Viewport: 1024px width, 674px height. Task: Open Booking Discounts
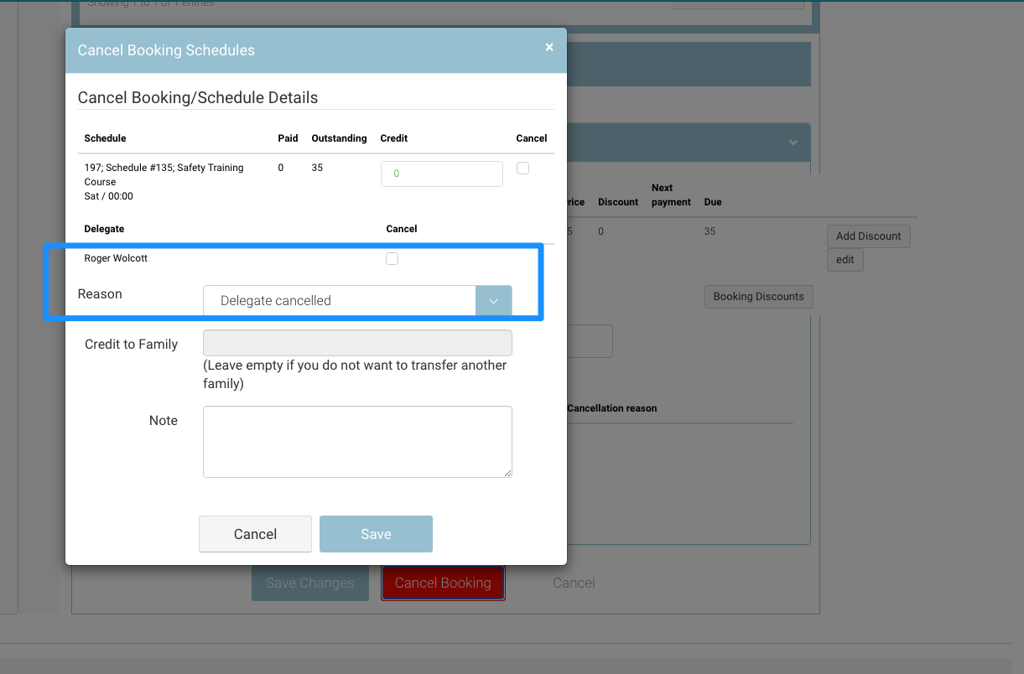click(758, 297)
